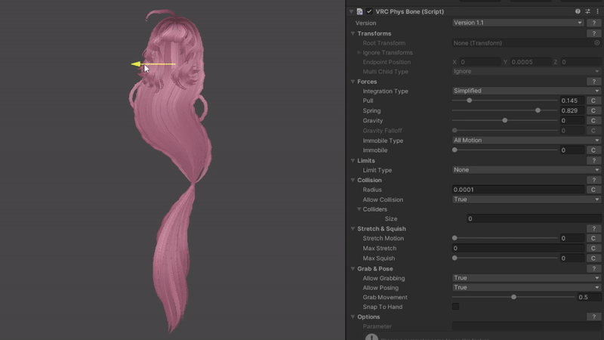
Task: Collapse the VRC Phys Bone component foldout
Action: (x=351, y=11)
